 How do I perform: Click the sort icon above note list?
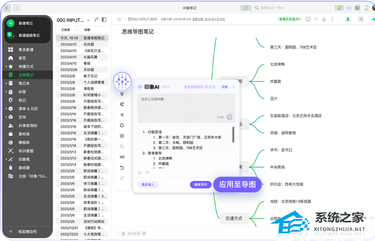click(96, 19)
